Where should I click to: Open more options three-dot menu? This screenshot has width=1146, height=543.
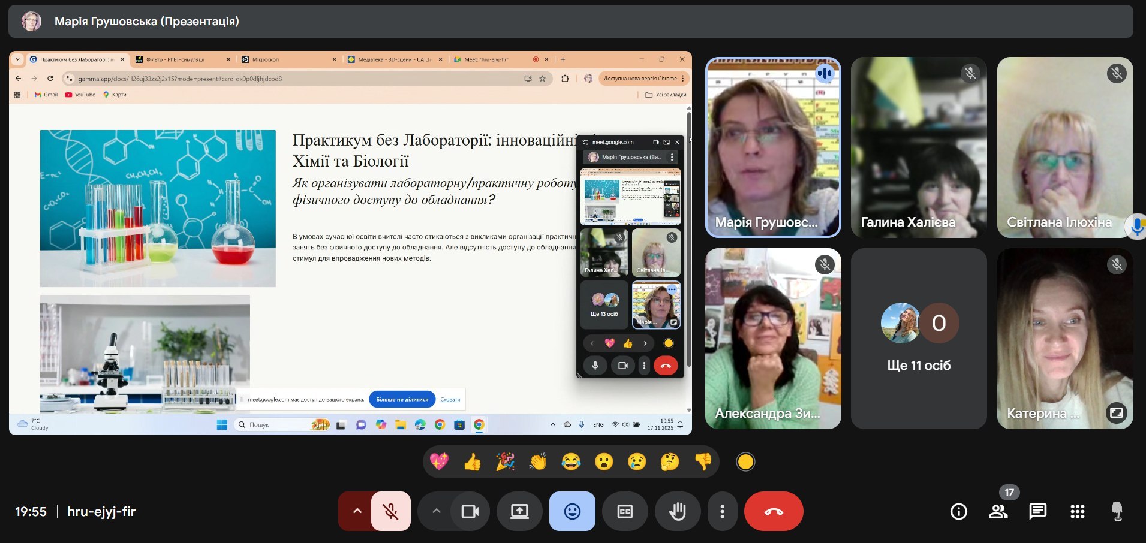tap(722, 511)
